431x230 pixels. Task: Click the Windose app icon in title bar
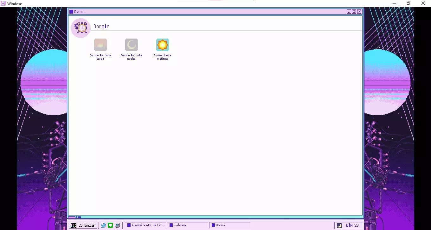point(3,3)
